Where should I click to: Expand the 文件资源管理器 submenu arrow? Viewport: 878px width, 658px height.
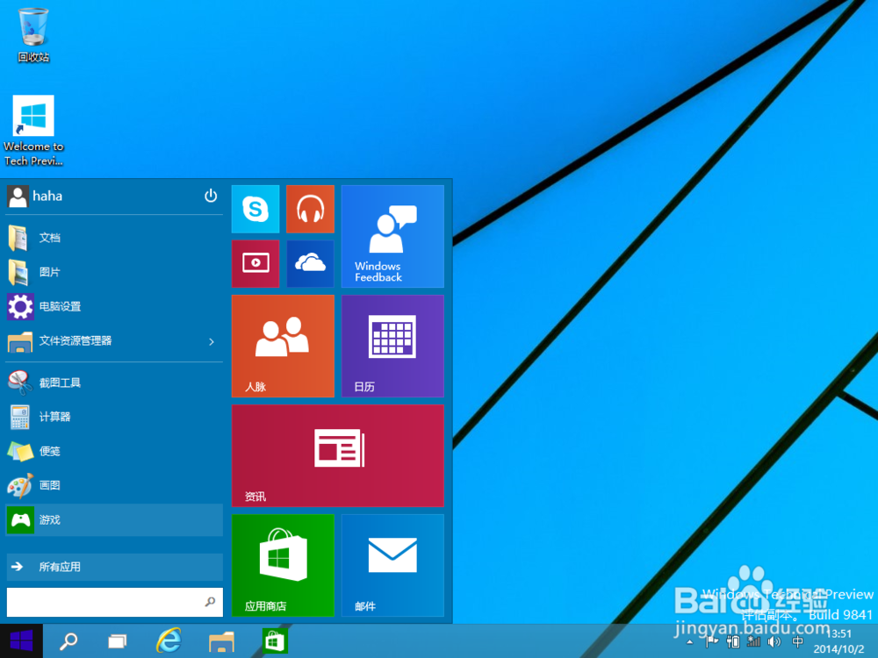[211, 342]
